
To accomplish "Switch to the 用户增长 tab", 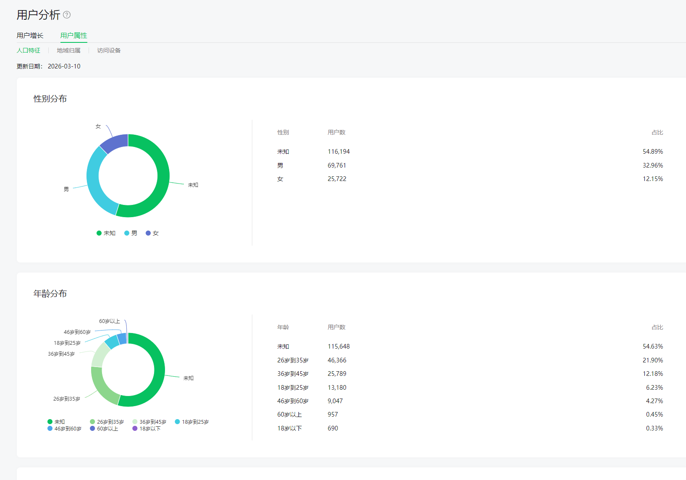I will point(30,36).
